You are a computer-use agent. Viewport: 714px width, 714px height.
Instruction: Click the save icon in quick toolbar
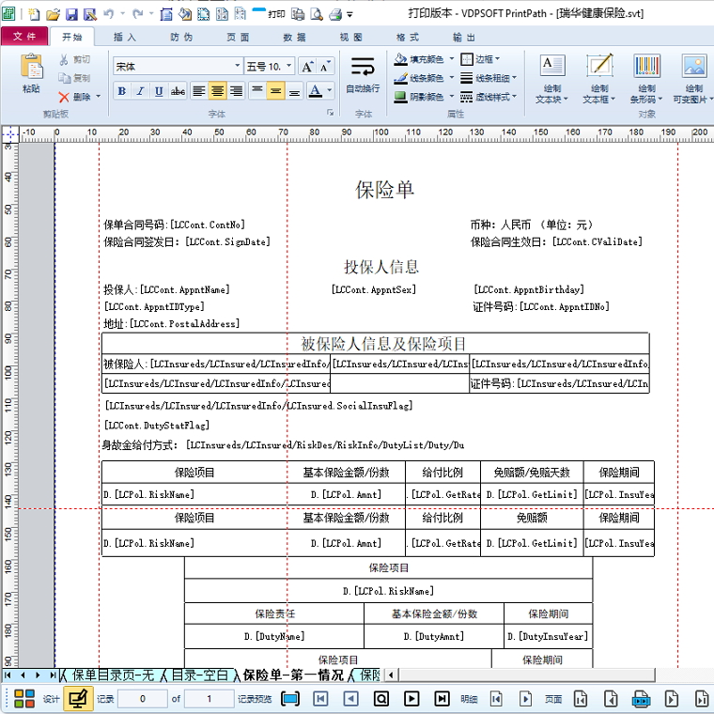71,15
